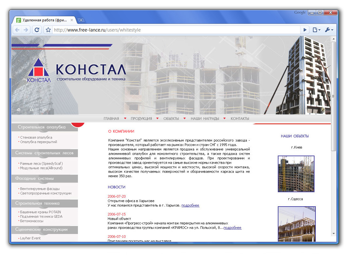Image resolution: width=349 pixels, height=255 pixels.
Task: Open Светопрозрачные конструкции link
Action: pyautogui.click(x=46, y=193)
